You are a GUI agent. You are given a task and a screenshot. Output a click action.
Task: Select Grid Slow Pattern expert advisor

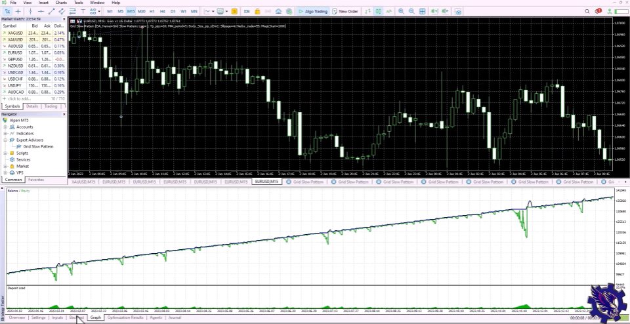click(39, 146)
